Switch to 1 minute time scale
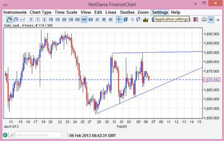224x141 pixels. pos(37,19)
